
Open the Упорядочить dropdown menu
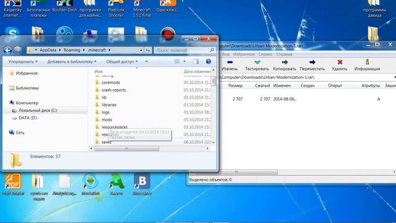point(23,61)
